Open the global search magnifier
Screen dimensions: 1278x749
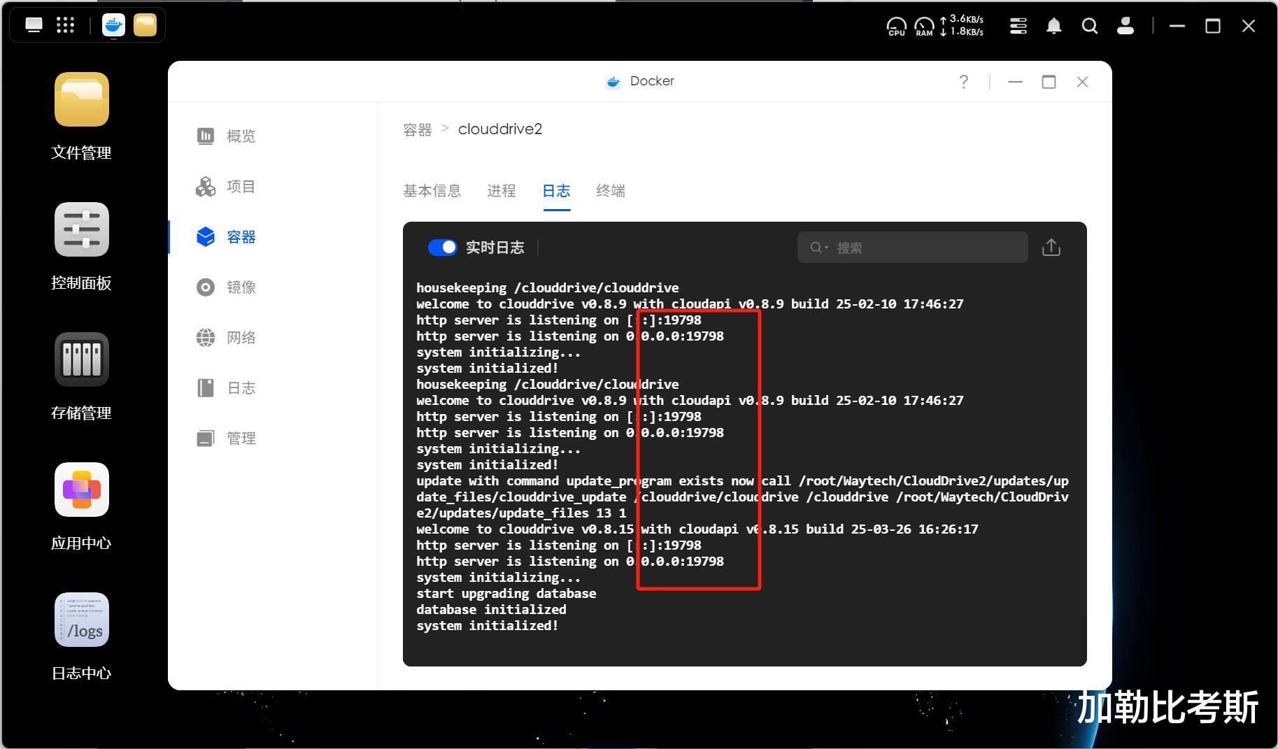pos(1089,26)
